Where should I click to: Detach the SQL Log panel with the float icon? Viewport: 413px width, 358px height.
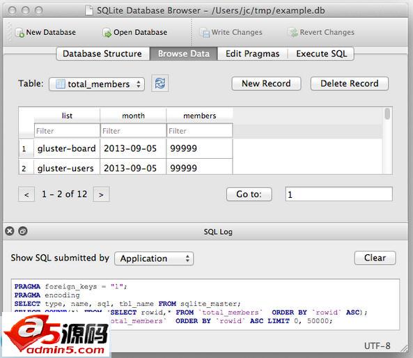pos(23,231)
